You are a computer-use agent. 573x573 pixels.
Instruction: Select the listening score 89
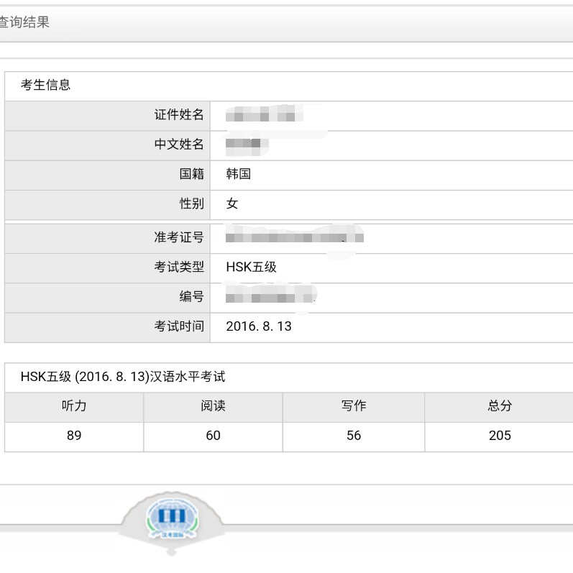(74, 436)
